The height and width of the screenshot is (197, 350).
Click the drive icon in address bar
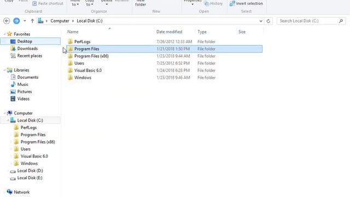tap(40, 21)
